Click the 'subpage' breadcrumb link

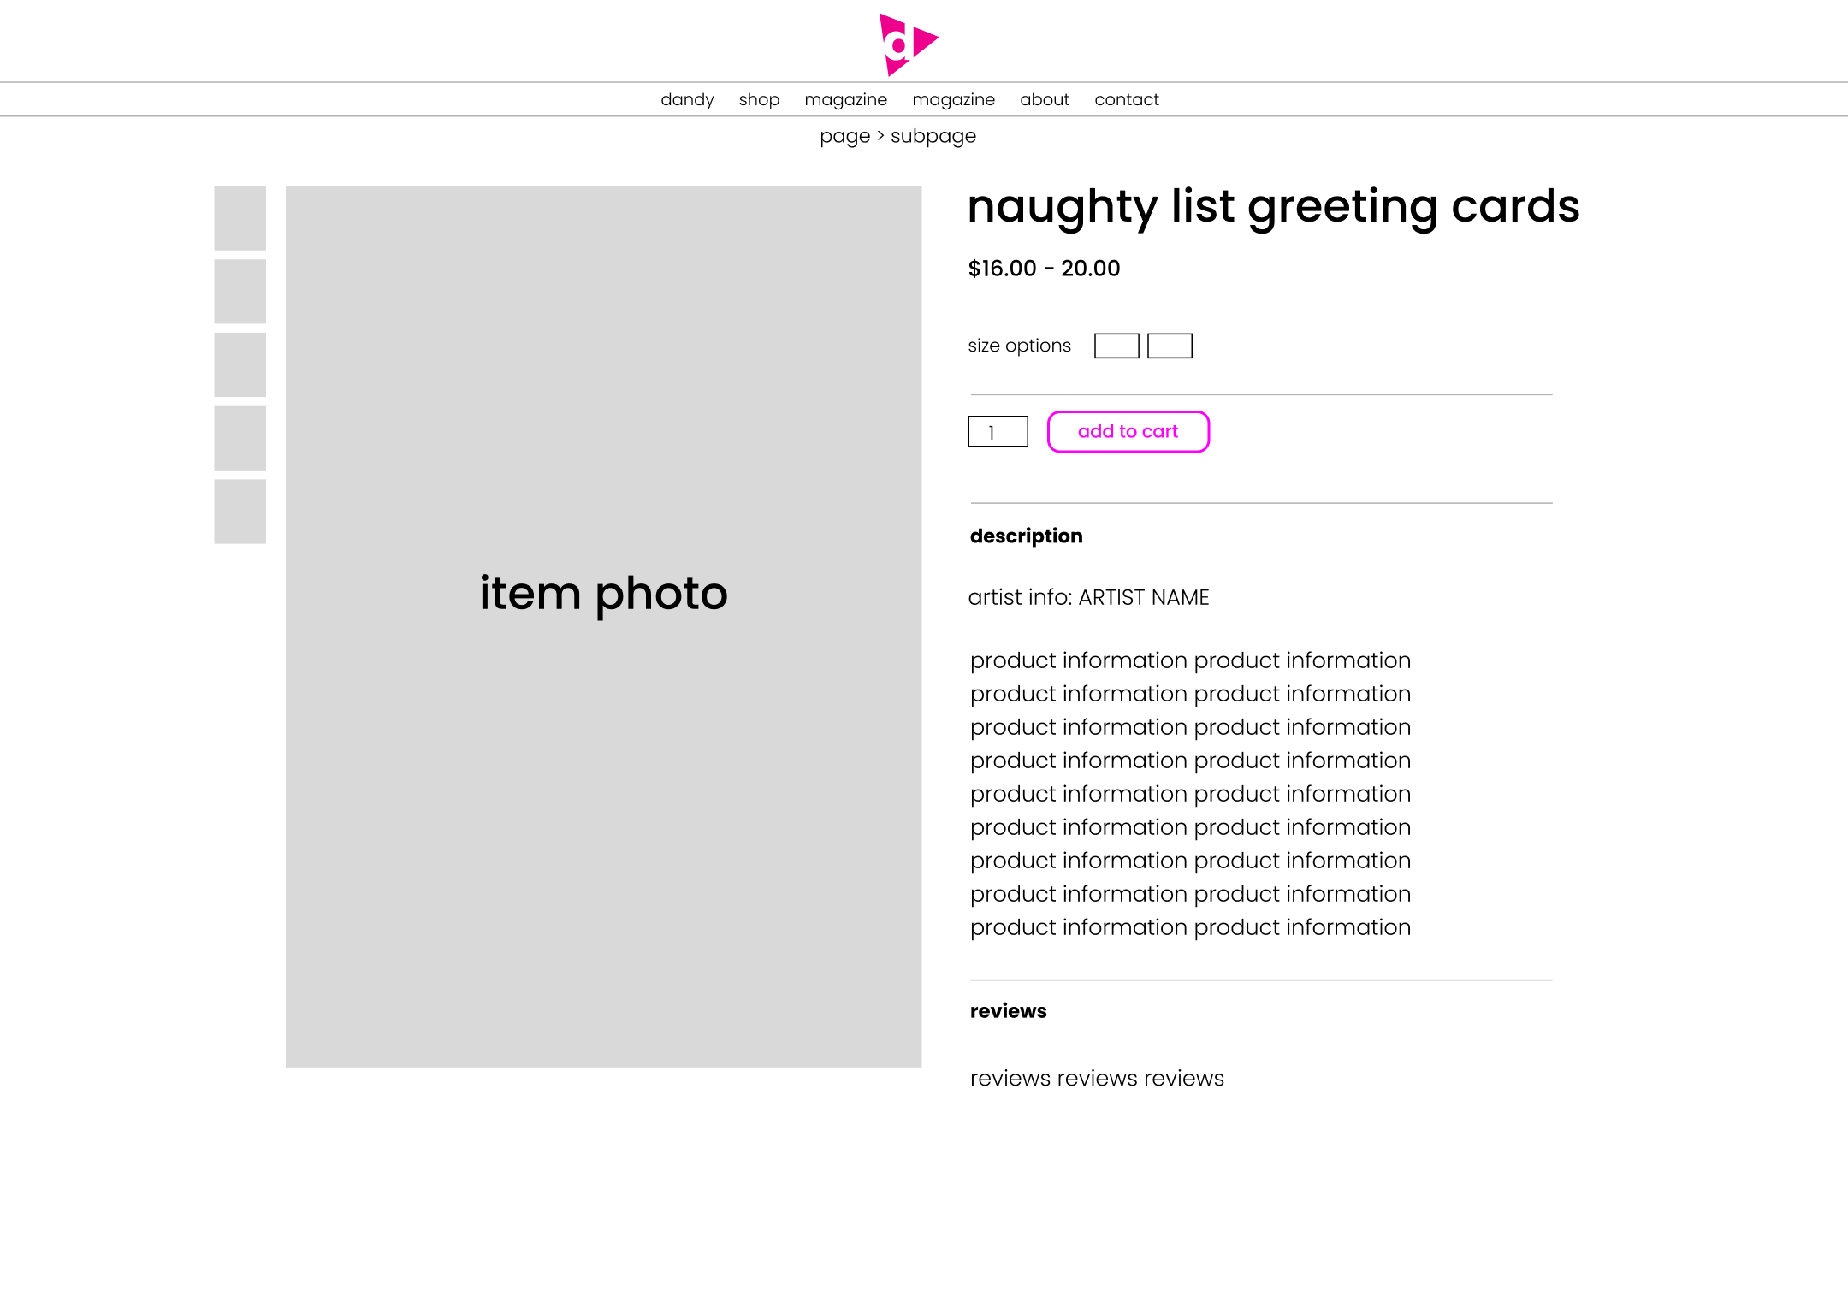[933, 136]
